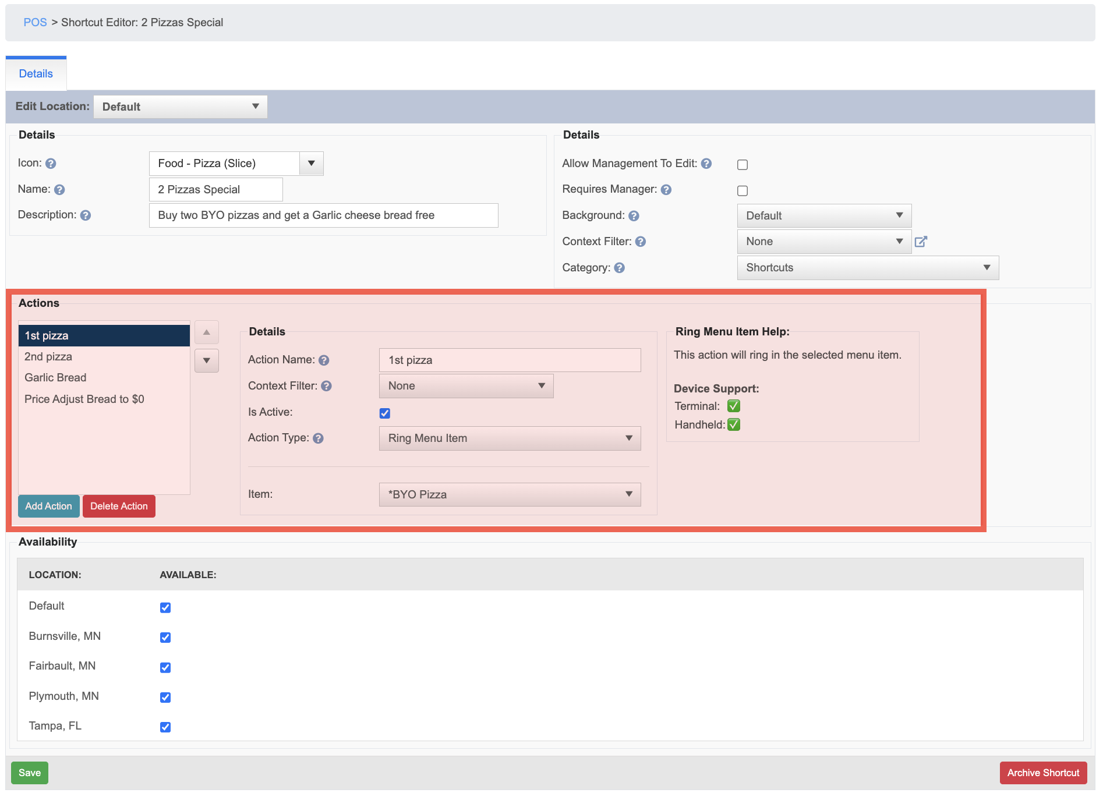
Task: Uncheck availability for Tampa, FL
Action: coord(165,727)
